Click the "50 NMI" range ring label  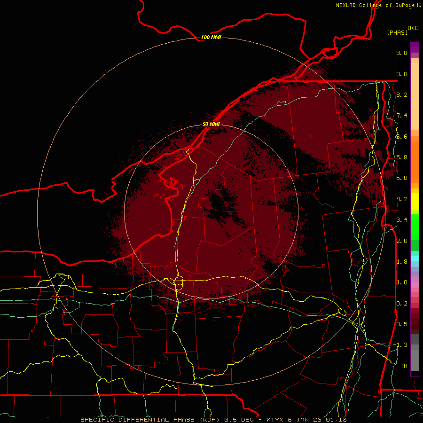point(211,124)
